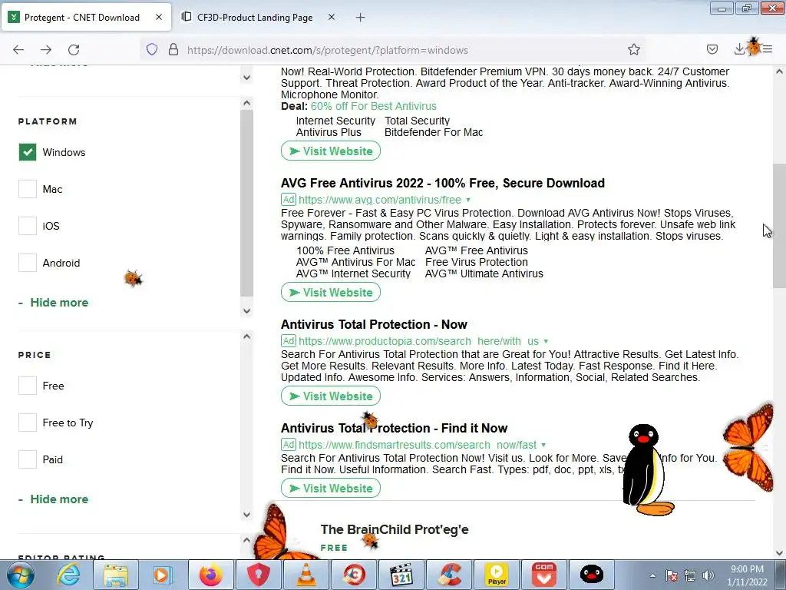Open Media Player Classic 321 icon
Image resolution: width=786 pixels, height=590 pixels.
click(x=401, y=575)
